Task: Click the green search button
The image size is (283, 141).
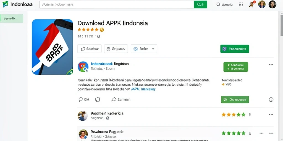Action: click(200, 4)
